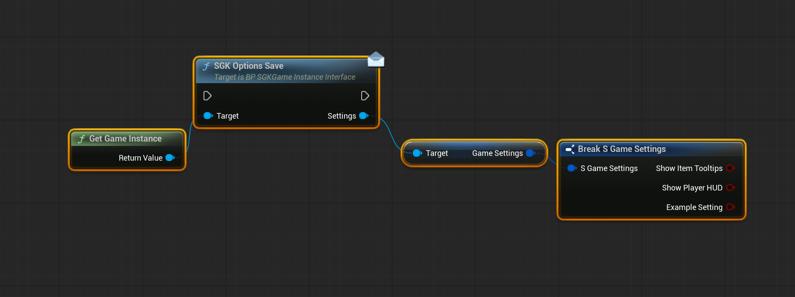This screenshot has height=297, width=795.
Task: Click the Settings label on SGK Options Save
Action: point(342,116)
